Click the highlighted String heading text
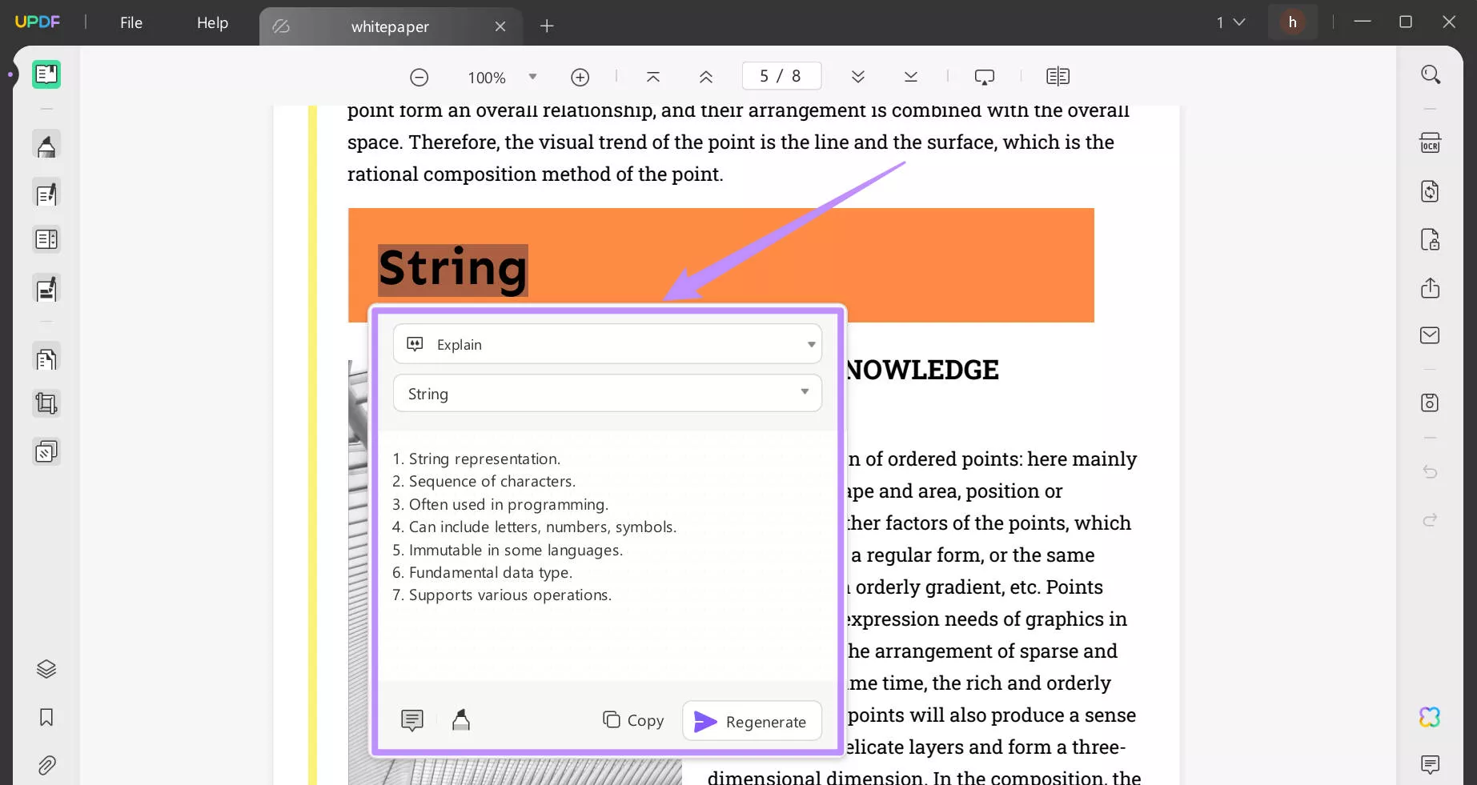This screenshot has width=1477, height=785. click(x=453, y=270)
